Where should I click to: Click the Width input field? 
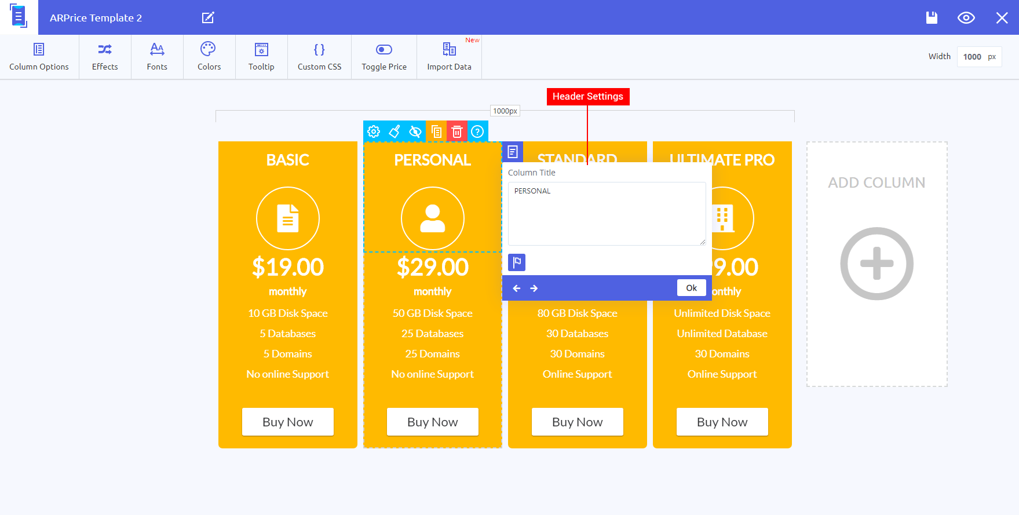(979, 57)
